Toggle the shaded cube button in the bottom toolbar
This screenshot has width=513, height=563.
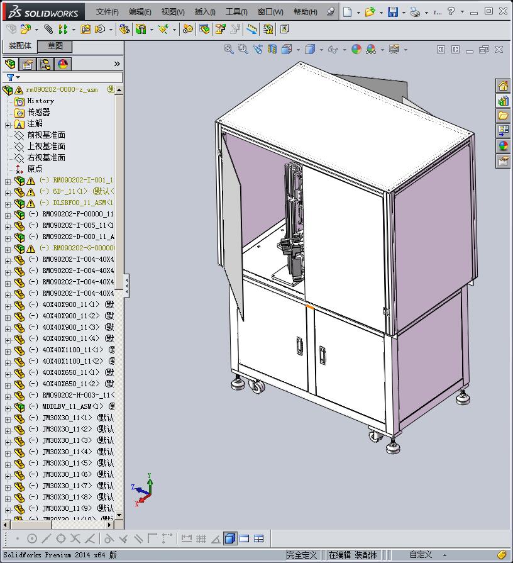tap(230, 538)
